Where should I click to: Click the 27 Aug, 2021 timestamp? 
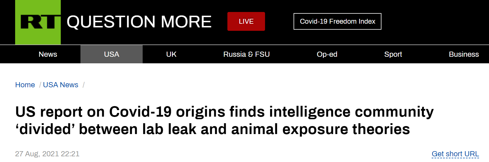pyautogui.click(x=47, y=154)
